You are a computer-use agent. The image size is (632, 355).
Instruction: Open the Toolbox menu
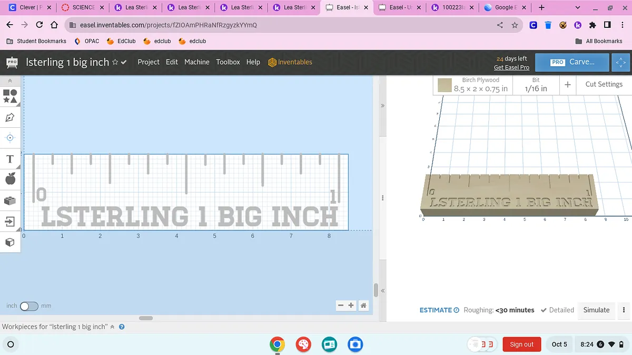(x=228, y=62)
